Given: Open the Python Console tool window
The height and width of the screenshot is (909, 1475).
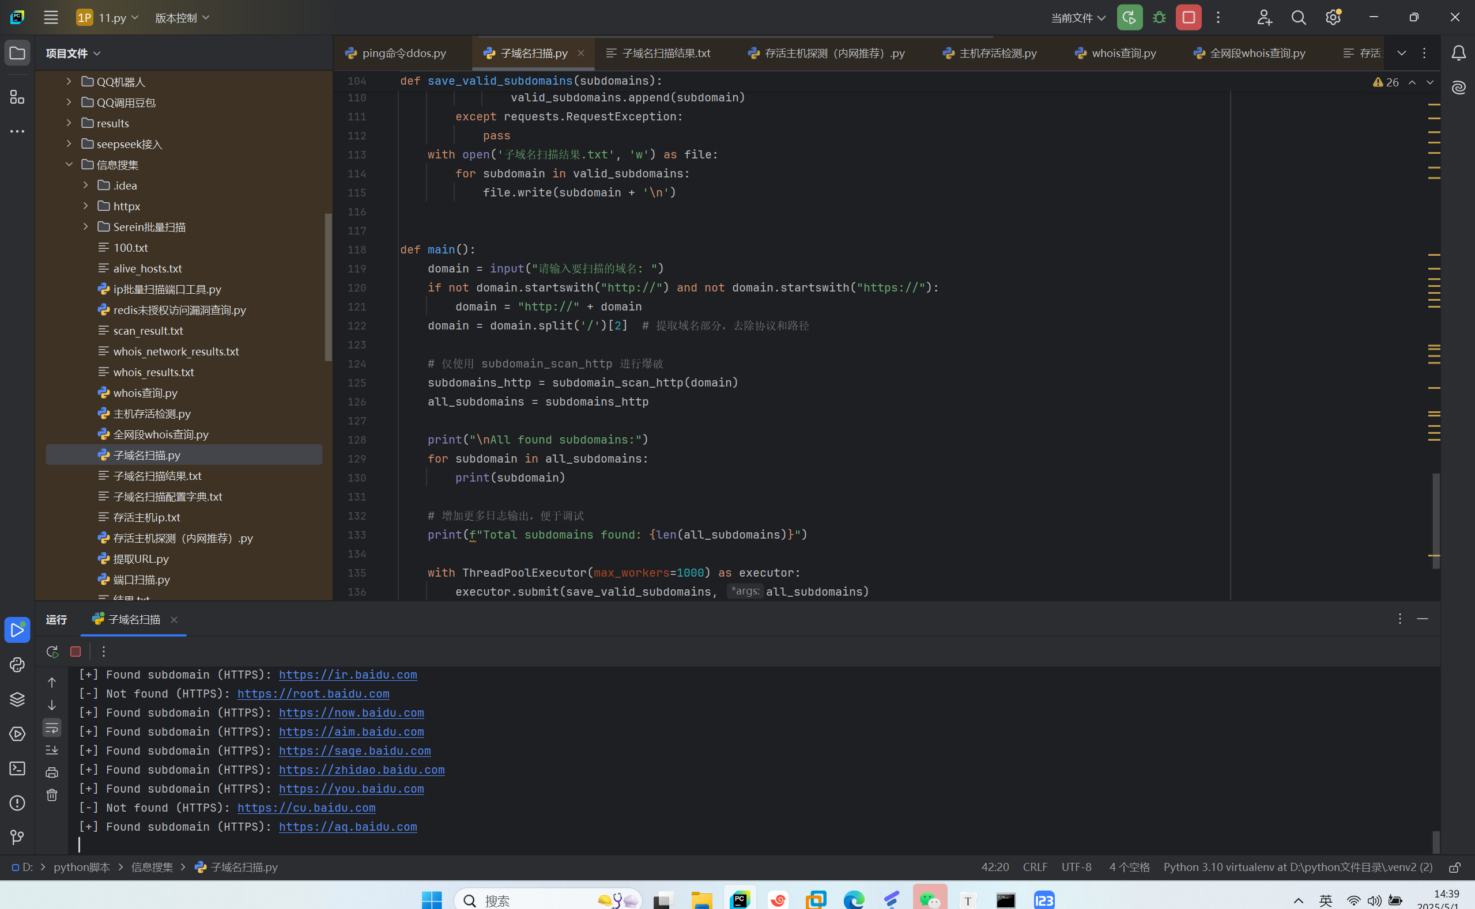Looking at the screenshot, I should [17, 664].
